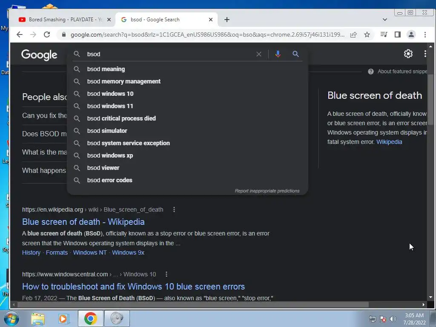Screen dimensions: 436x327
Task: Click the horizontal scrollbar thumb
Action: tap(193, 305)
